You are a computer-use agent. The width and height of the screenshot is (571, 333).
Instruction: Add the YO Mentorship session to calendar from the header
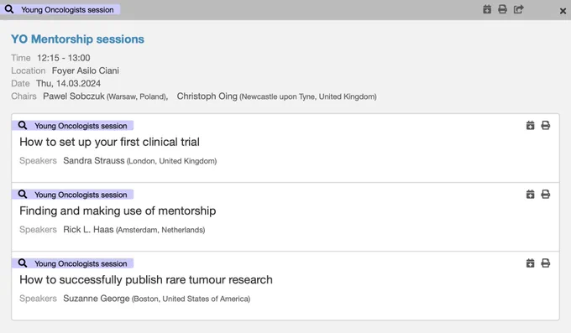(487, 9)
